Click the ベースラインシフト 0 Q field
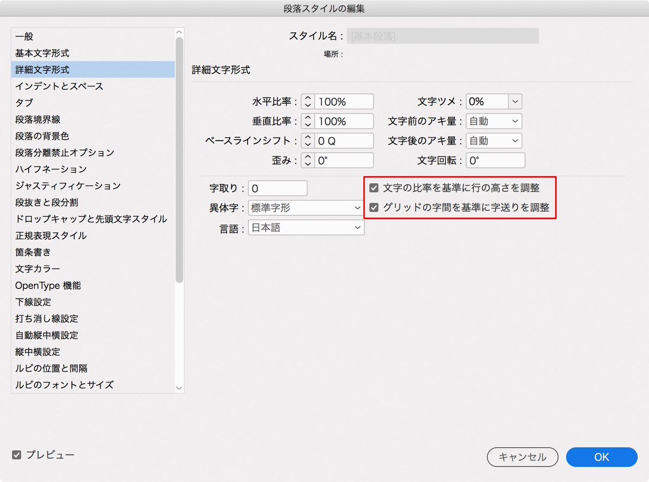649x482 pixels. click(x=344, y=141)
